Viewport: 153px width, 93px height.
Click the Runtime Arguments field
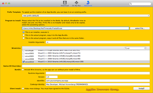(98, 73)
